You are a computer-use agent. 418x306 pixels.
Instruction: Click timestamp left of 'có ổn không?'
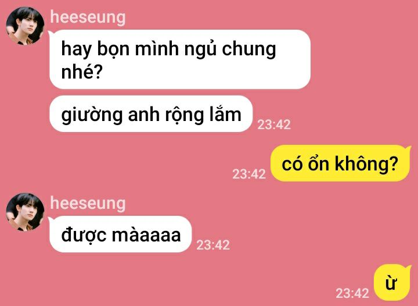249,174
